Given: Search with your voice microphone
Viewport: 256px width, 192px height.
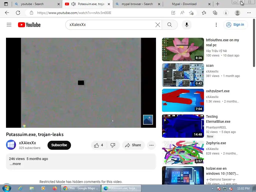Looking at the screenshot, I should (x=186, y=25).
